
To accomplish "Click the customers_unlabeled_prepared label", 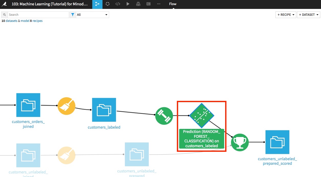I will point(137,173).
